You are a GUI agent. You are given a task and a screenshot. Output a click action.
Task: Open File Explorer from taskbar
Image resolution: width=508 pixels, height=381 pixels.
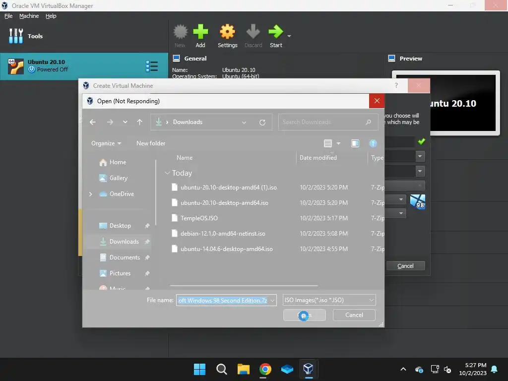243,369
